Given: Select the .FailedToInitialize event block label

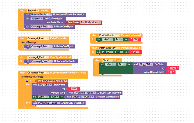Looking at the screenshot, I should click(58, 38).
